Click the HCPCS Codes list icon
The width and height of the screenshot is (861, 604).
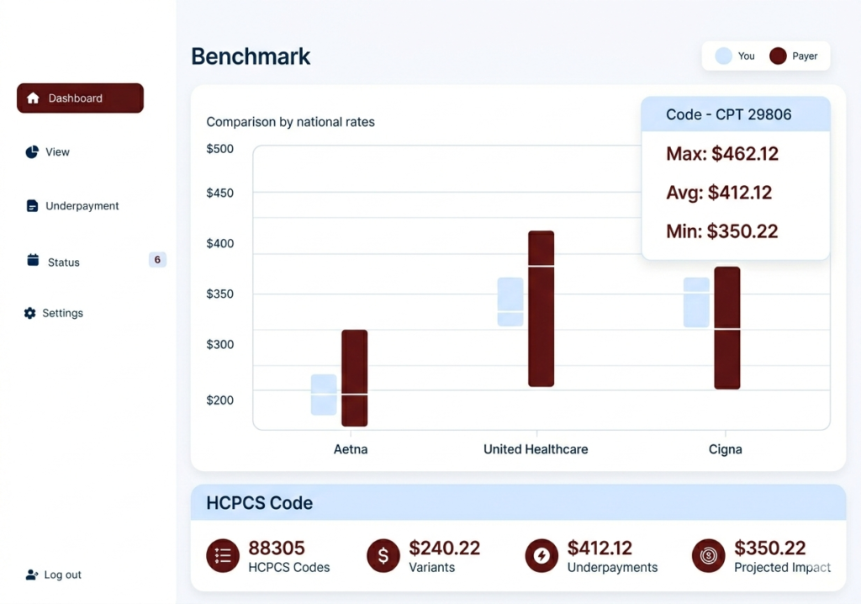[x=223, y=555]
